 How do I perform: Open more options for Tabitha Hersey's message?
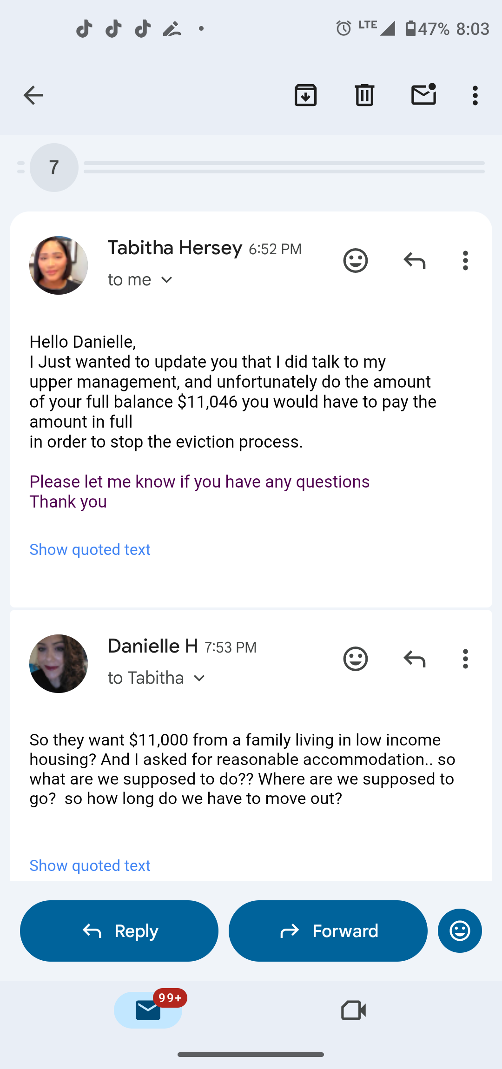point(465,260)
